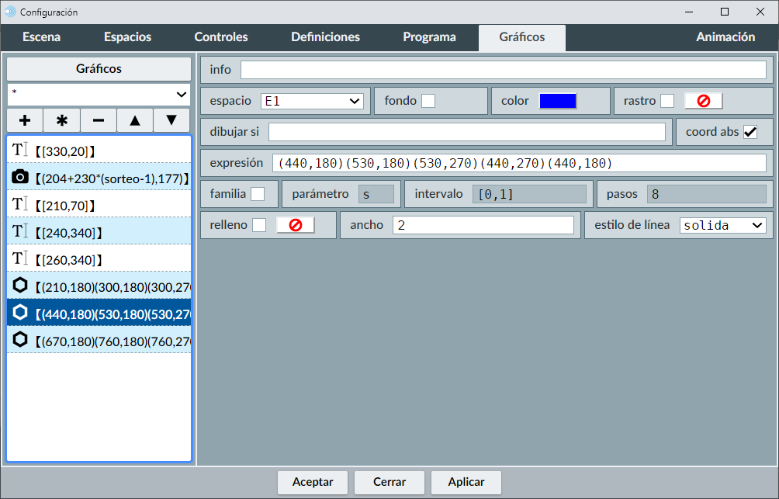This screenshot has height=499, width=779.
Task: Click the asterisk duplicate graphic button
Action: [62, 120]
